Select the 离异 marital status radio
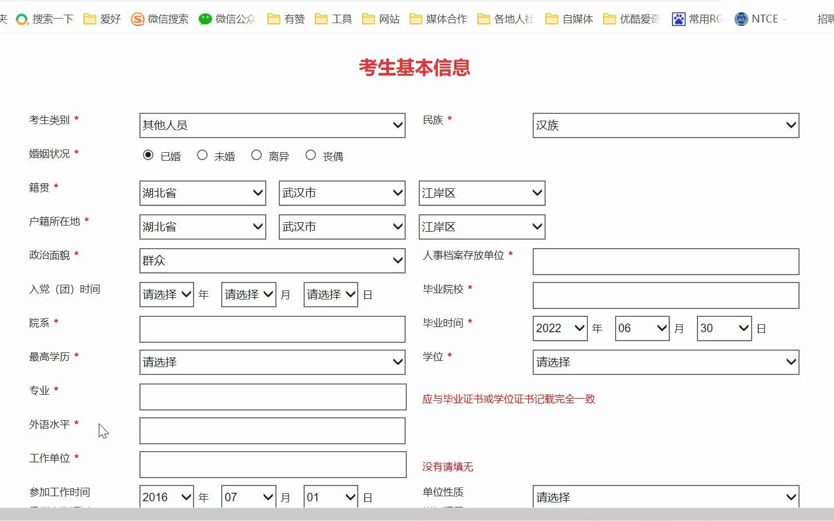 [x=256, y=154]
